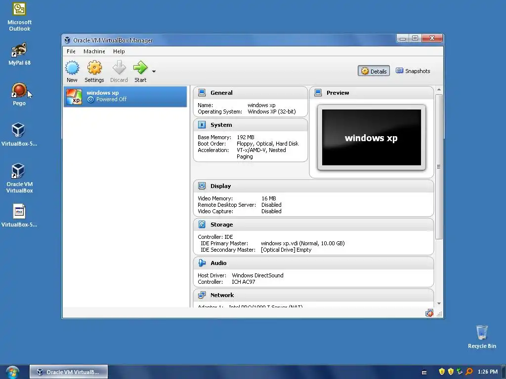Viewport: 506px width, 379px height.
Task: Click the Network section icon
Action: point(202,295)
